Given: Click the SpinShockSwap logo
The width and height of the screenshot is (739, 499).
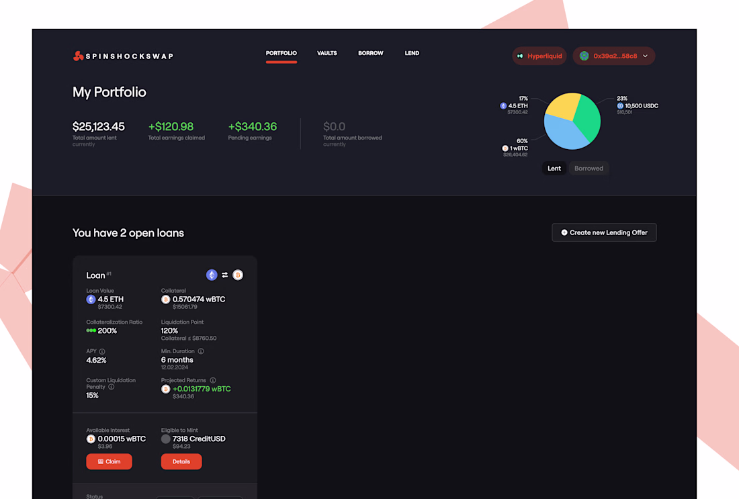Looking at the screenshot, I should click(x=123, y=56).
